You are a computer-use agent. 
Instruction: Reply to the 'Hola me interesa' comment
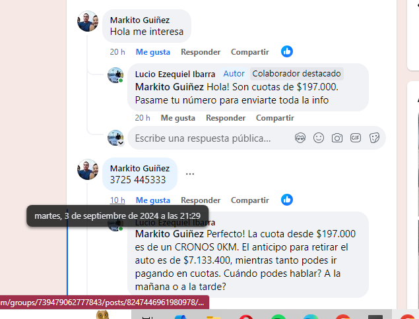coord(201,52)
